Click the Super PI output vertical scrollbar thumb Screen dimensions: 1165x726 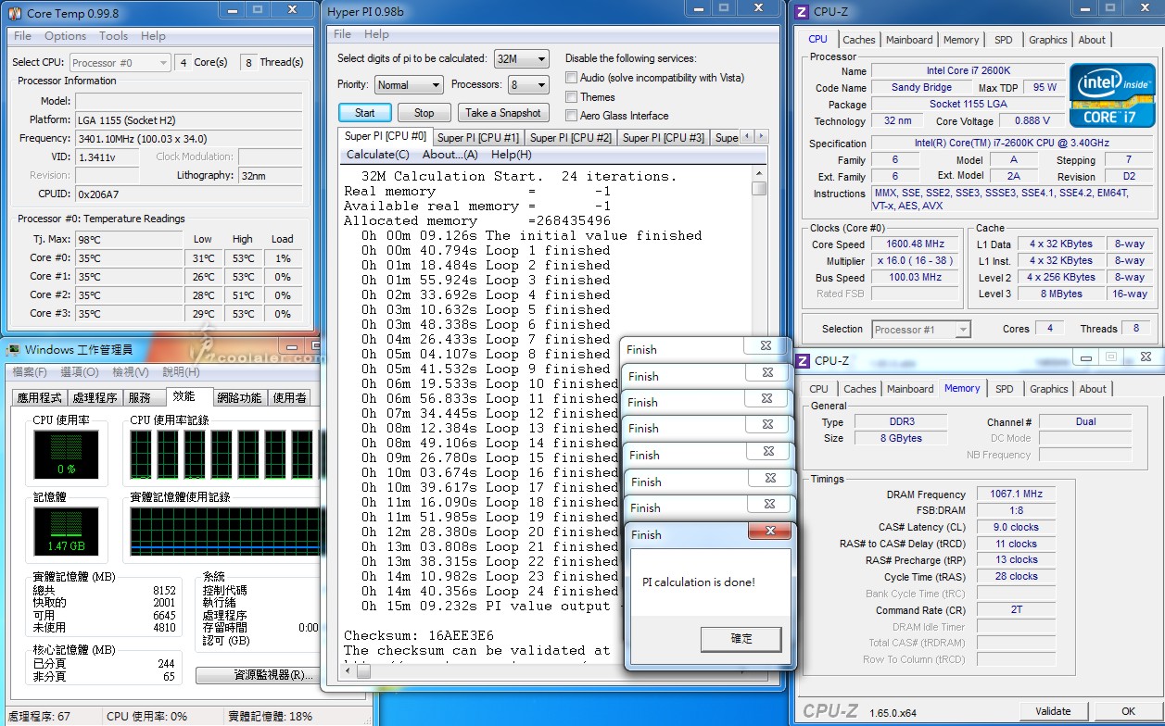(759, 188)
